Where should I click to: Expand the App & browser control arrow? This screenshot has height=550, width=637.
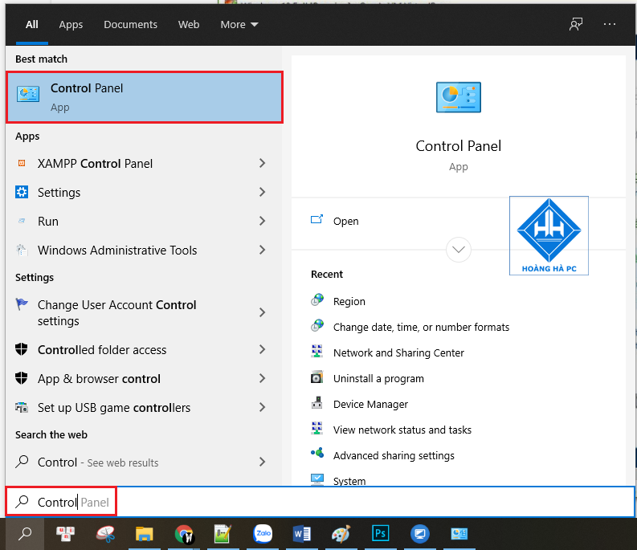[x=263, y=378]
